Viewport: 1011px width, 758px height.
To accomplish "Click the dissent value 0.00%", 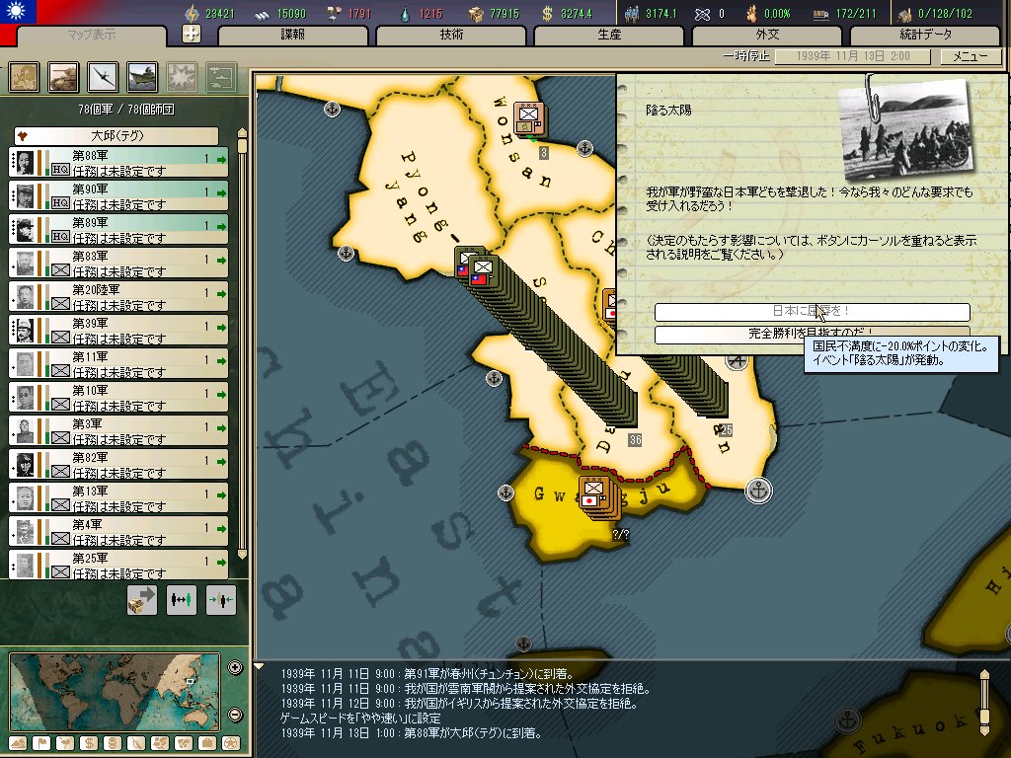I will [777, 14].
